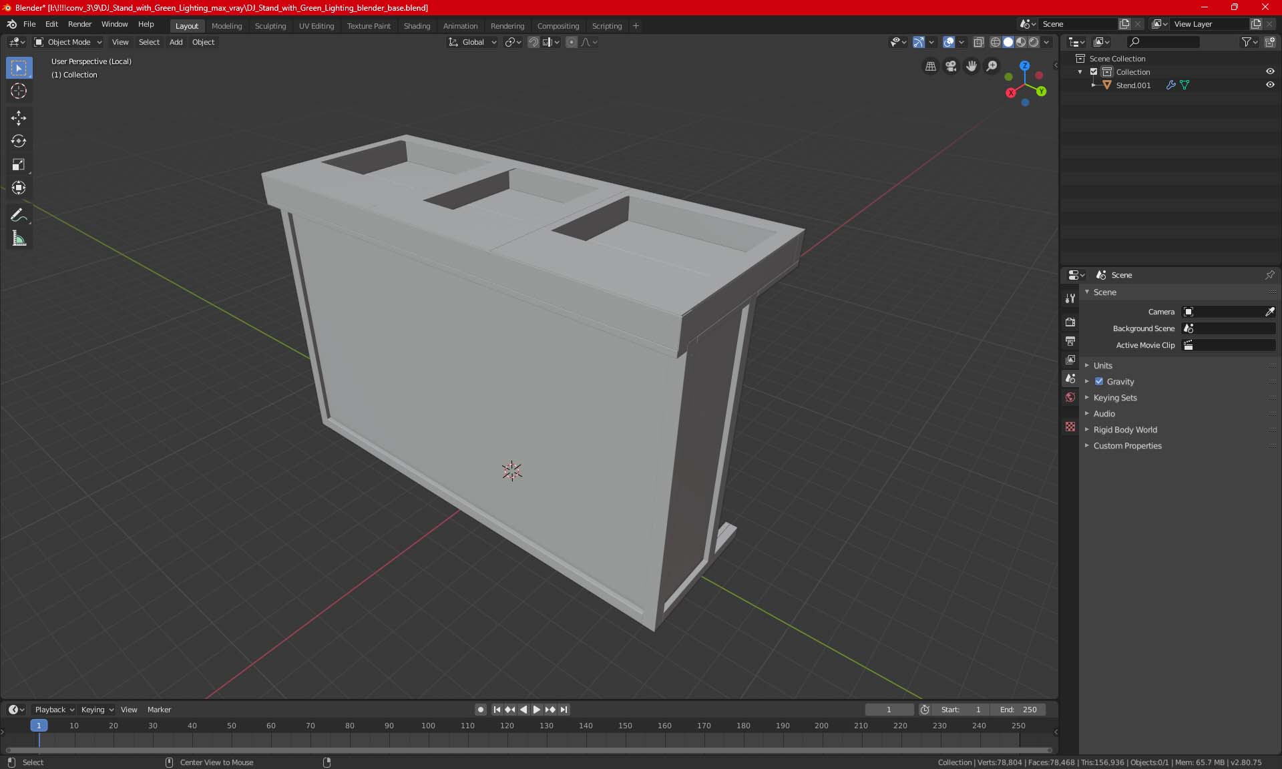
Task: Jump to the timeline start button
Action: (497, 710)
